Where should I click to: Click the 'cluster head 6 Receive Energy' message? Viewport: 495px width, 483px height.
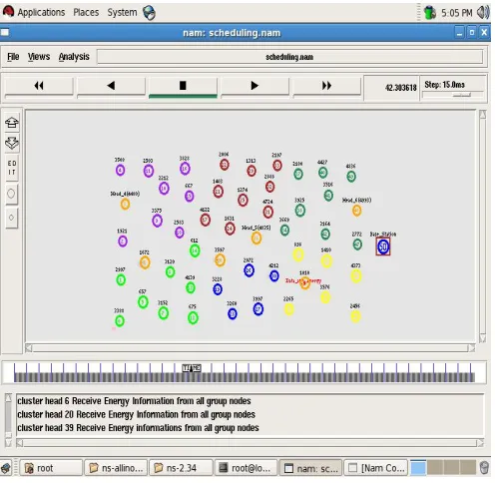[134, 401]
